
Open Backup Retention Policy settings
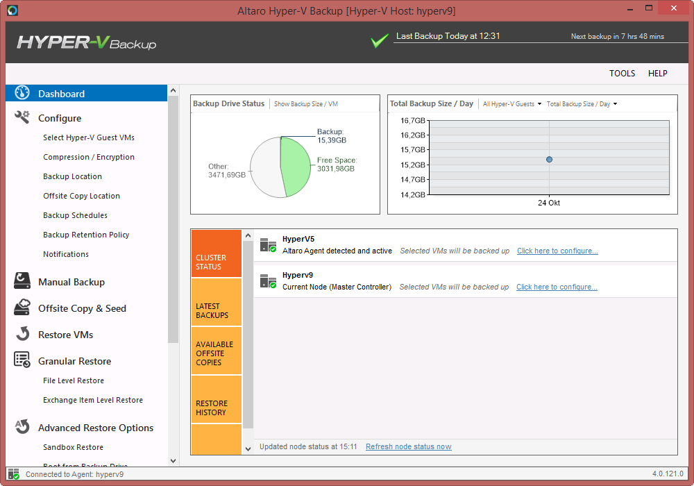(86, 235)
